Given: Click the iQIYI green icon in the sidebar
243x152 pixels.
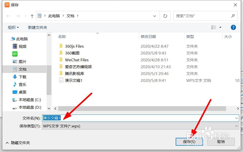Looking at the screenshot, I should (15, 54).
